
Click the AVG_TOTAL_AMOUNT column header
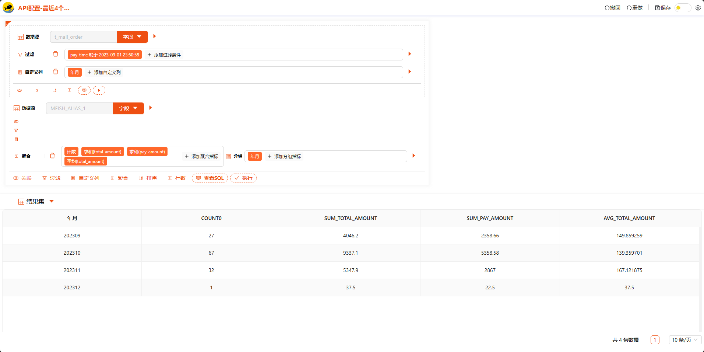tap(629, 218)
